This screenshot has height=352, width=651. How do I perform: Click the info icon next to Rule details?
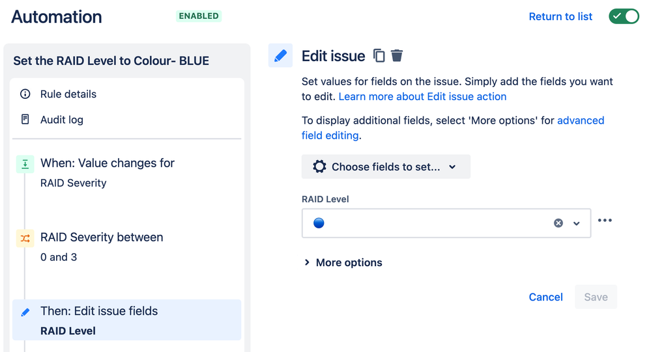[25, 94]
